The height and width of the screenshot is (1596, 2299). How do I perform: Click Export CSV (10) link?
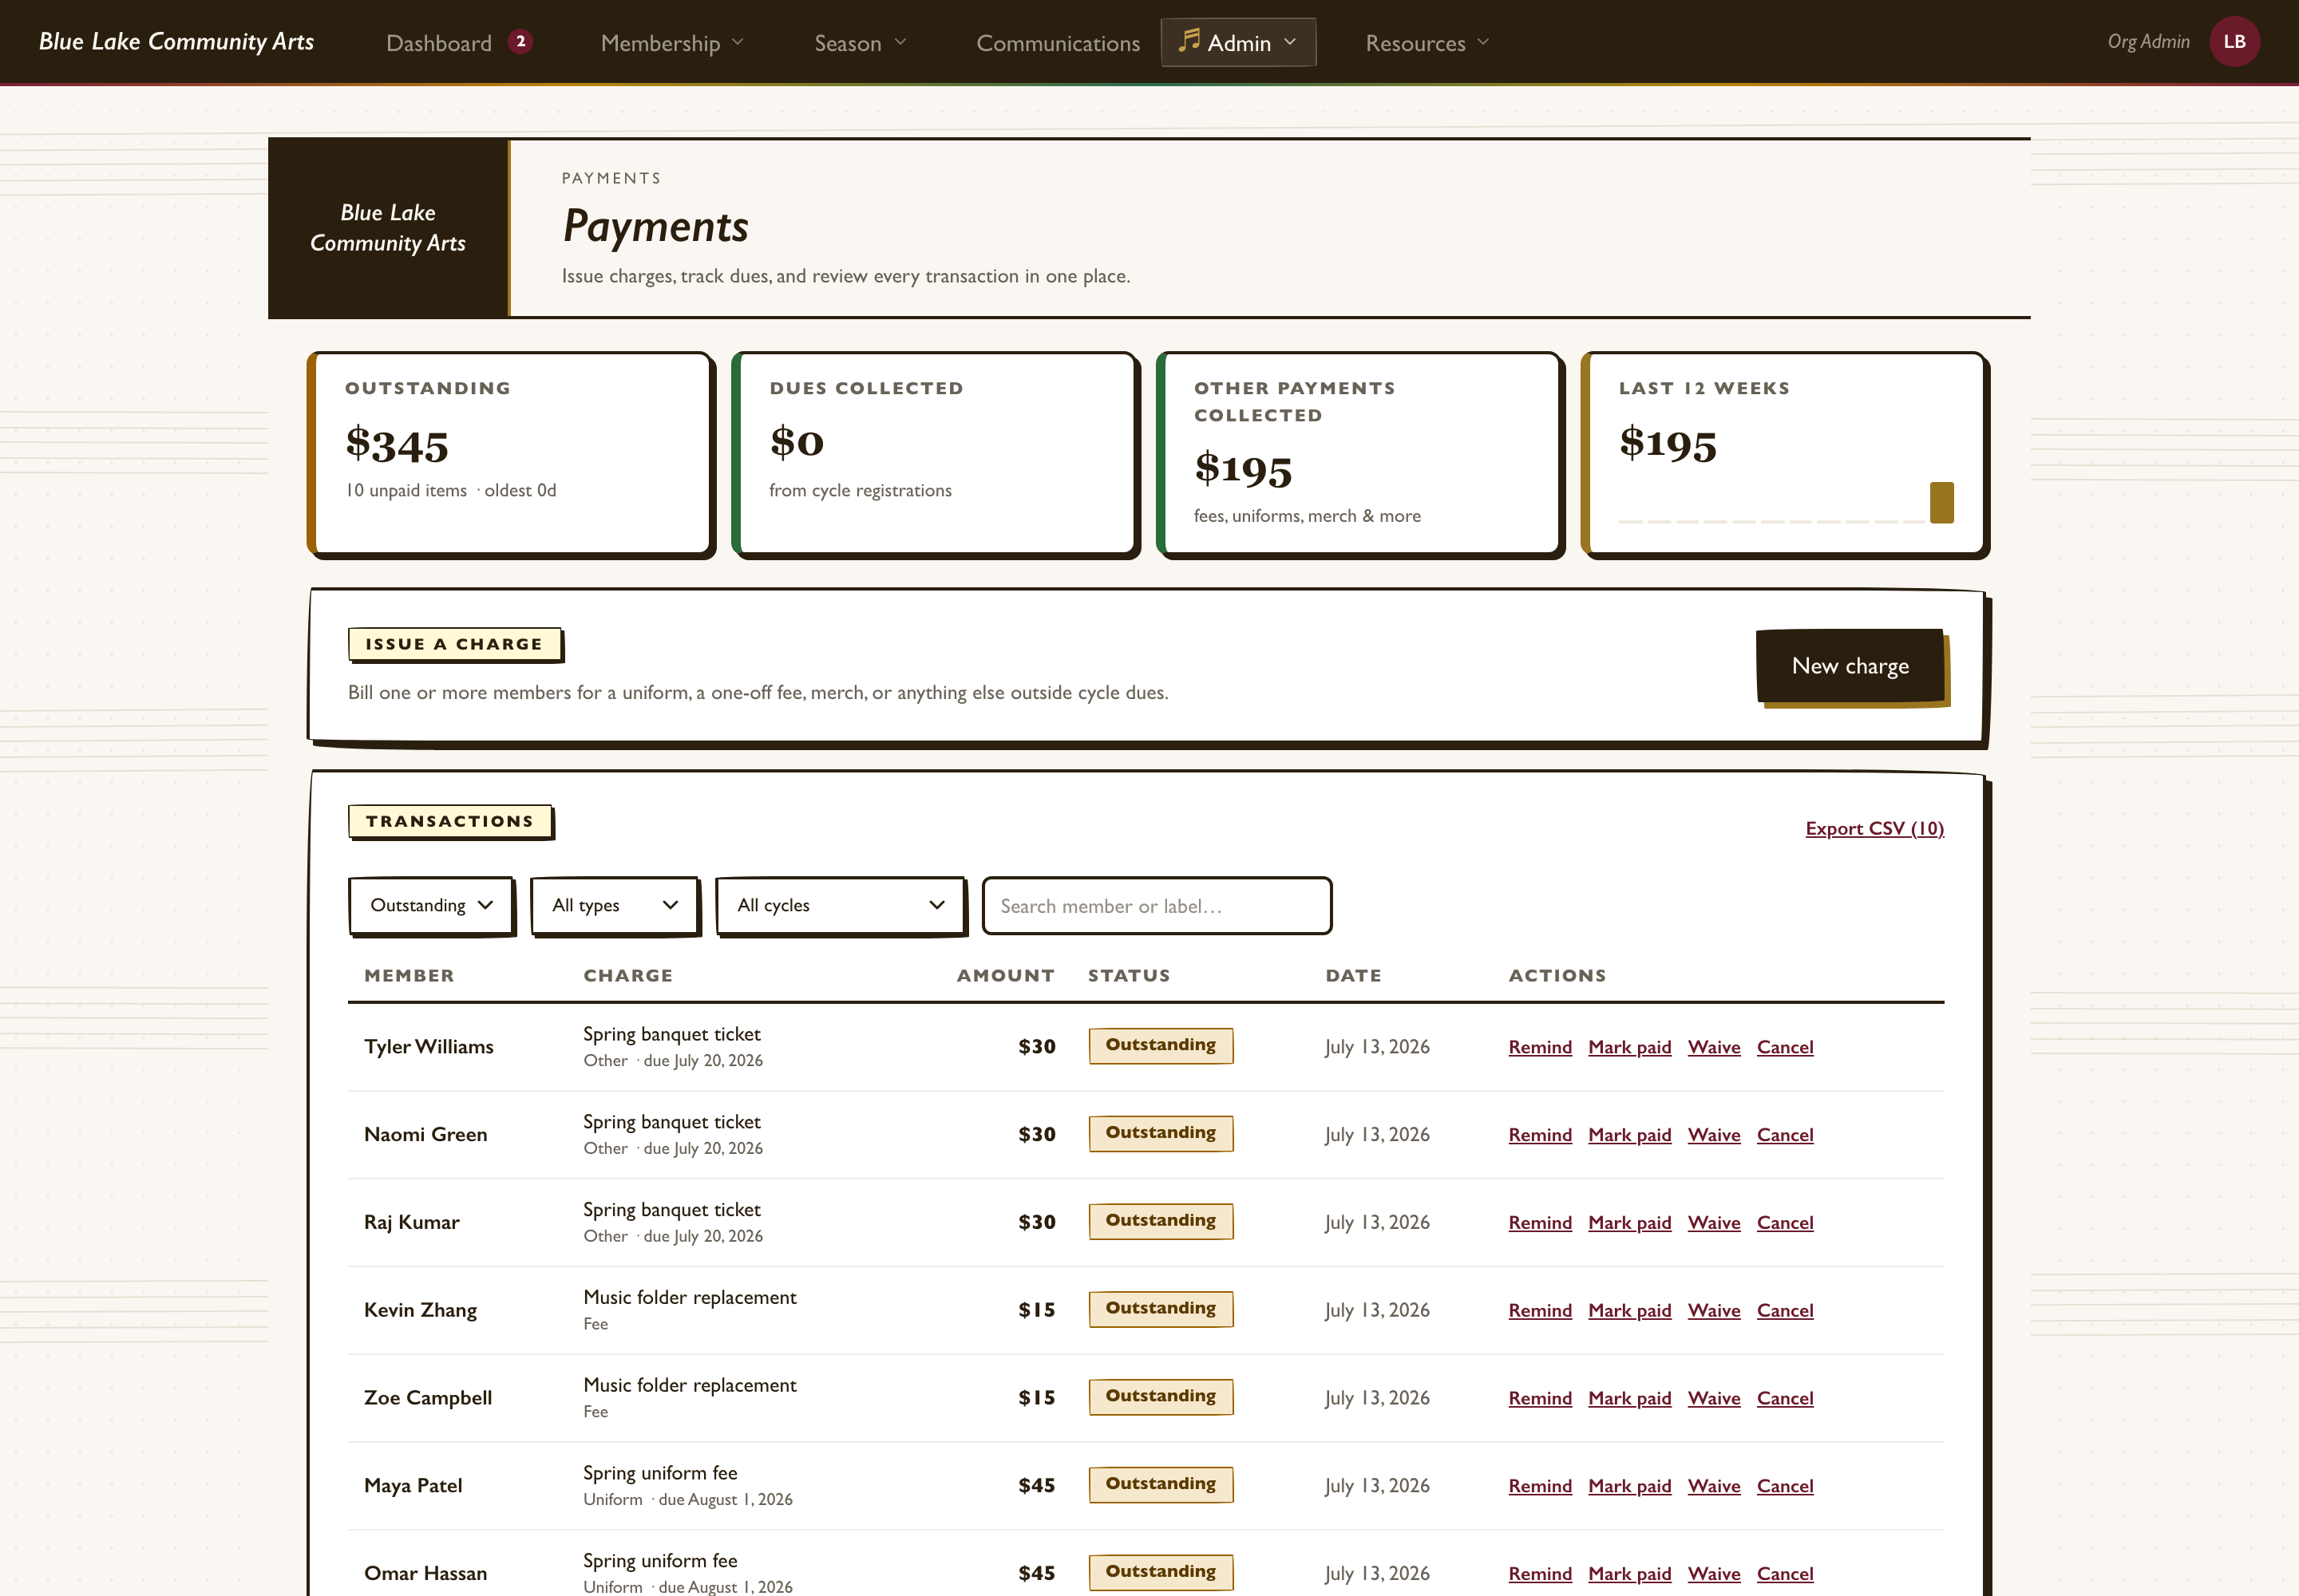[1874, 828]
